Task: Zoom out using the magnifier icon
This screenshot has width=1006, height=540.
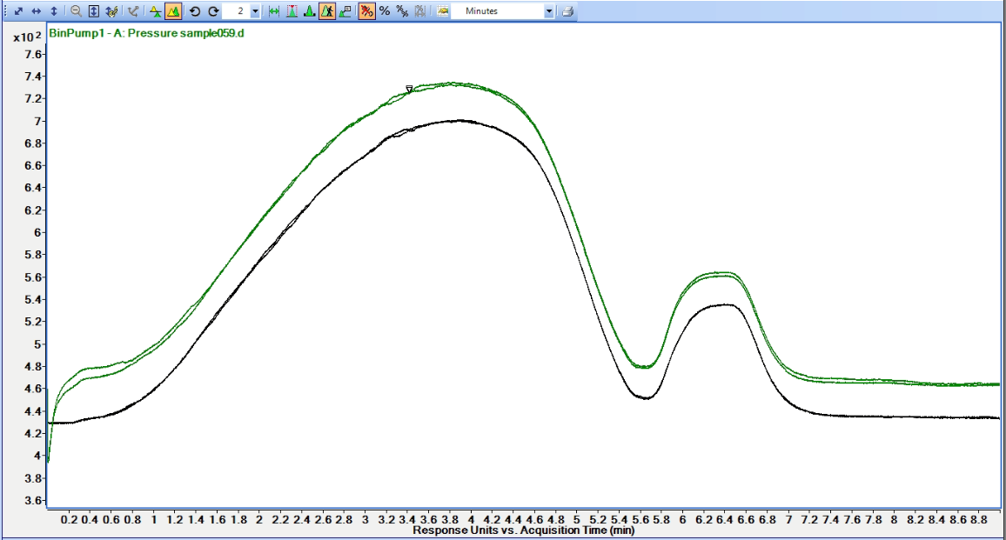Action: click(74, 11)
